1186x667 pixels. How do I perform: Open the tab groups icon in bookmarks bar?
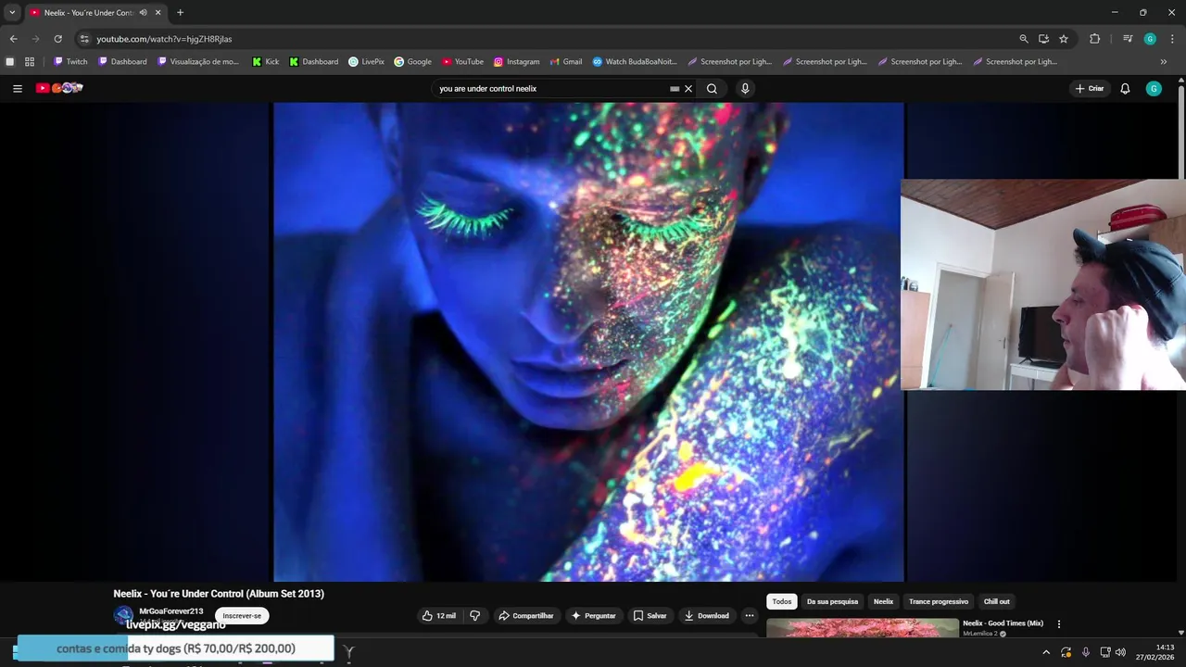point(10,62)
